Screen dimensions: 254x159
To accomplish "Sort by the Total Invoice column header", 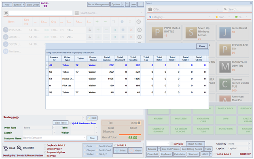I will pyautogui.click(x=107, y=59).
